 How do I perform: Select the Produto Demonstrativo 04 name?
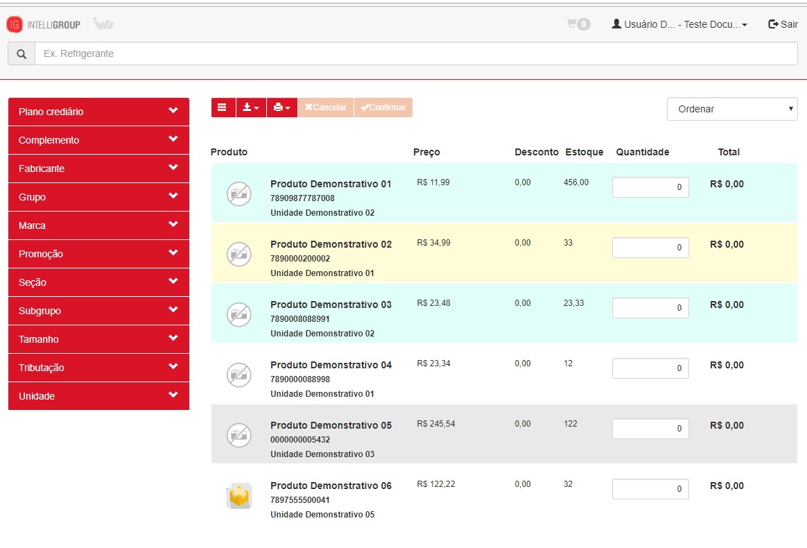[331, 365]
